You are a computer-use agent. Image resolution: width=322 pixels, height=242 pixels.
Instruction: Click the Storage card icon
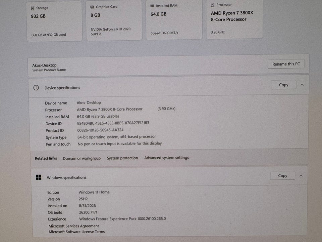click(x=33, y=8)
